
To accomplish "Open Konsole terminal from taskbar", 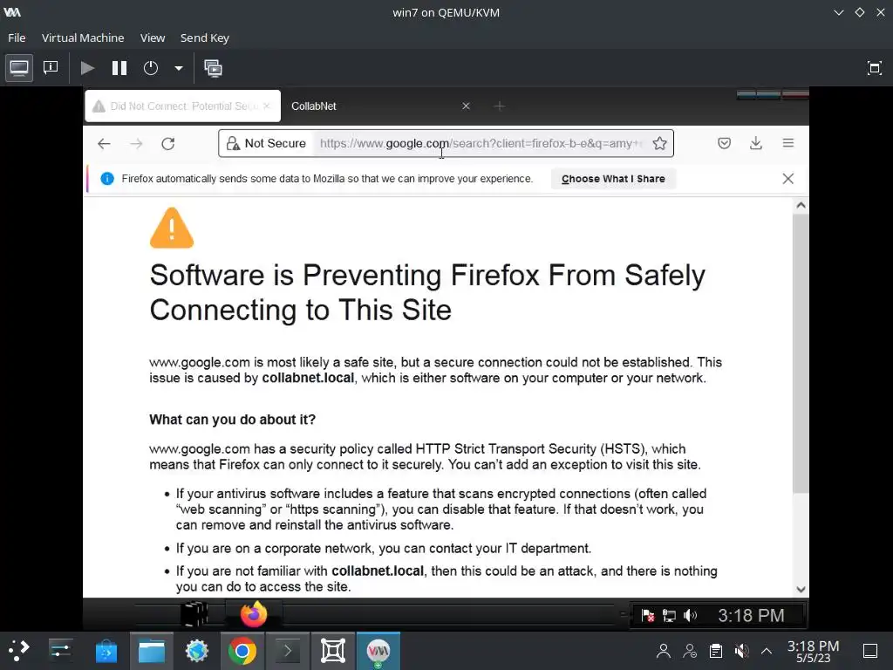I will click(x=288, y=651).
